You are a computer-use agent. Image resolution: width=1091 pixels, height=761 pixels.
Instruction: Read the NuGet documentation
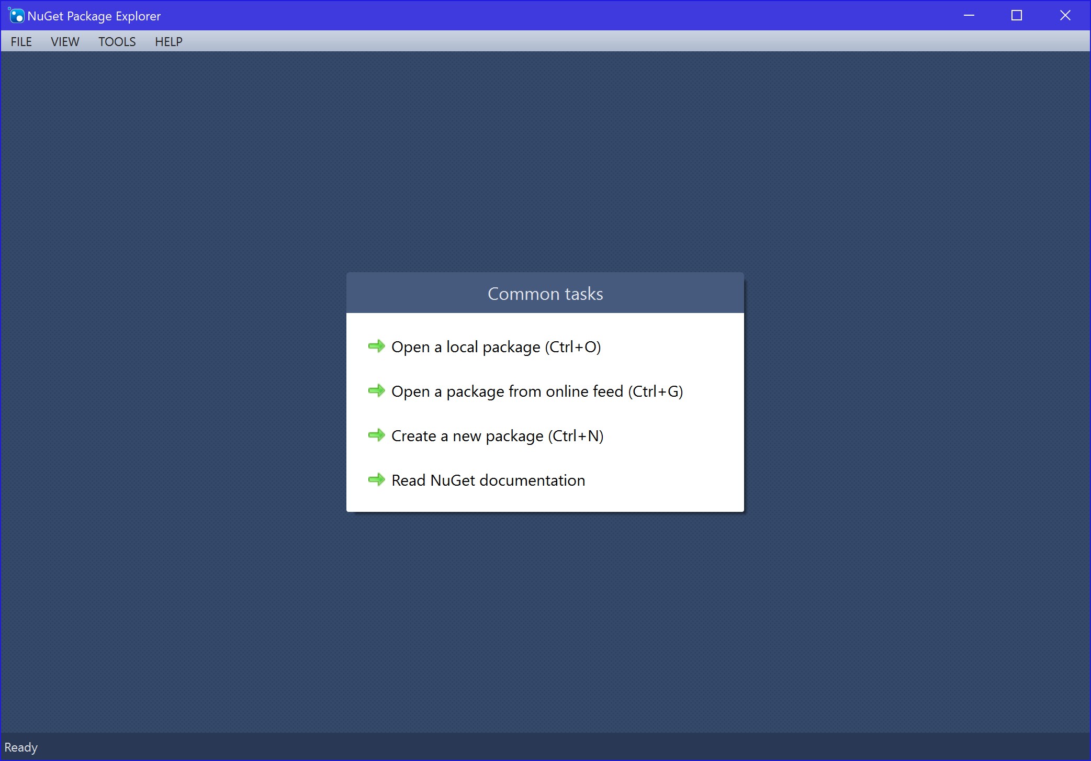tap(488, 480)
